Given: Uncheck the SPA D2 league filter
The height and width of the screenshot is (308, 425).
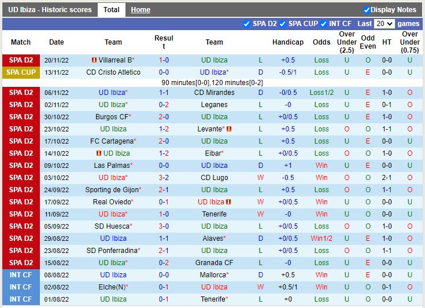Looking at the screenshot, I should pyautogui.click(x=246, y=24).
